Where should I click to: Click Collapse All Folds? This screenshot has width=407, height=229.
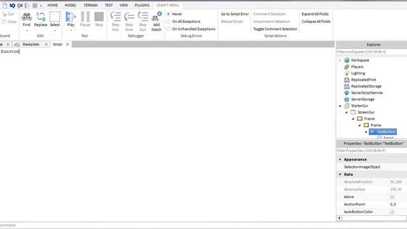[316, 22]
